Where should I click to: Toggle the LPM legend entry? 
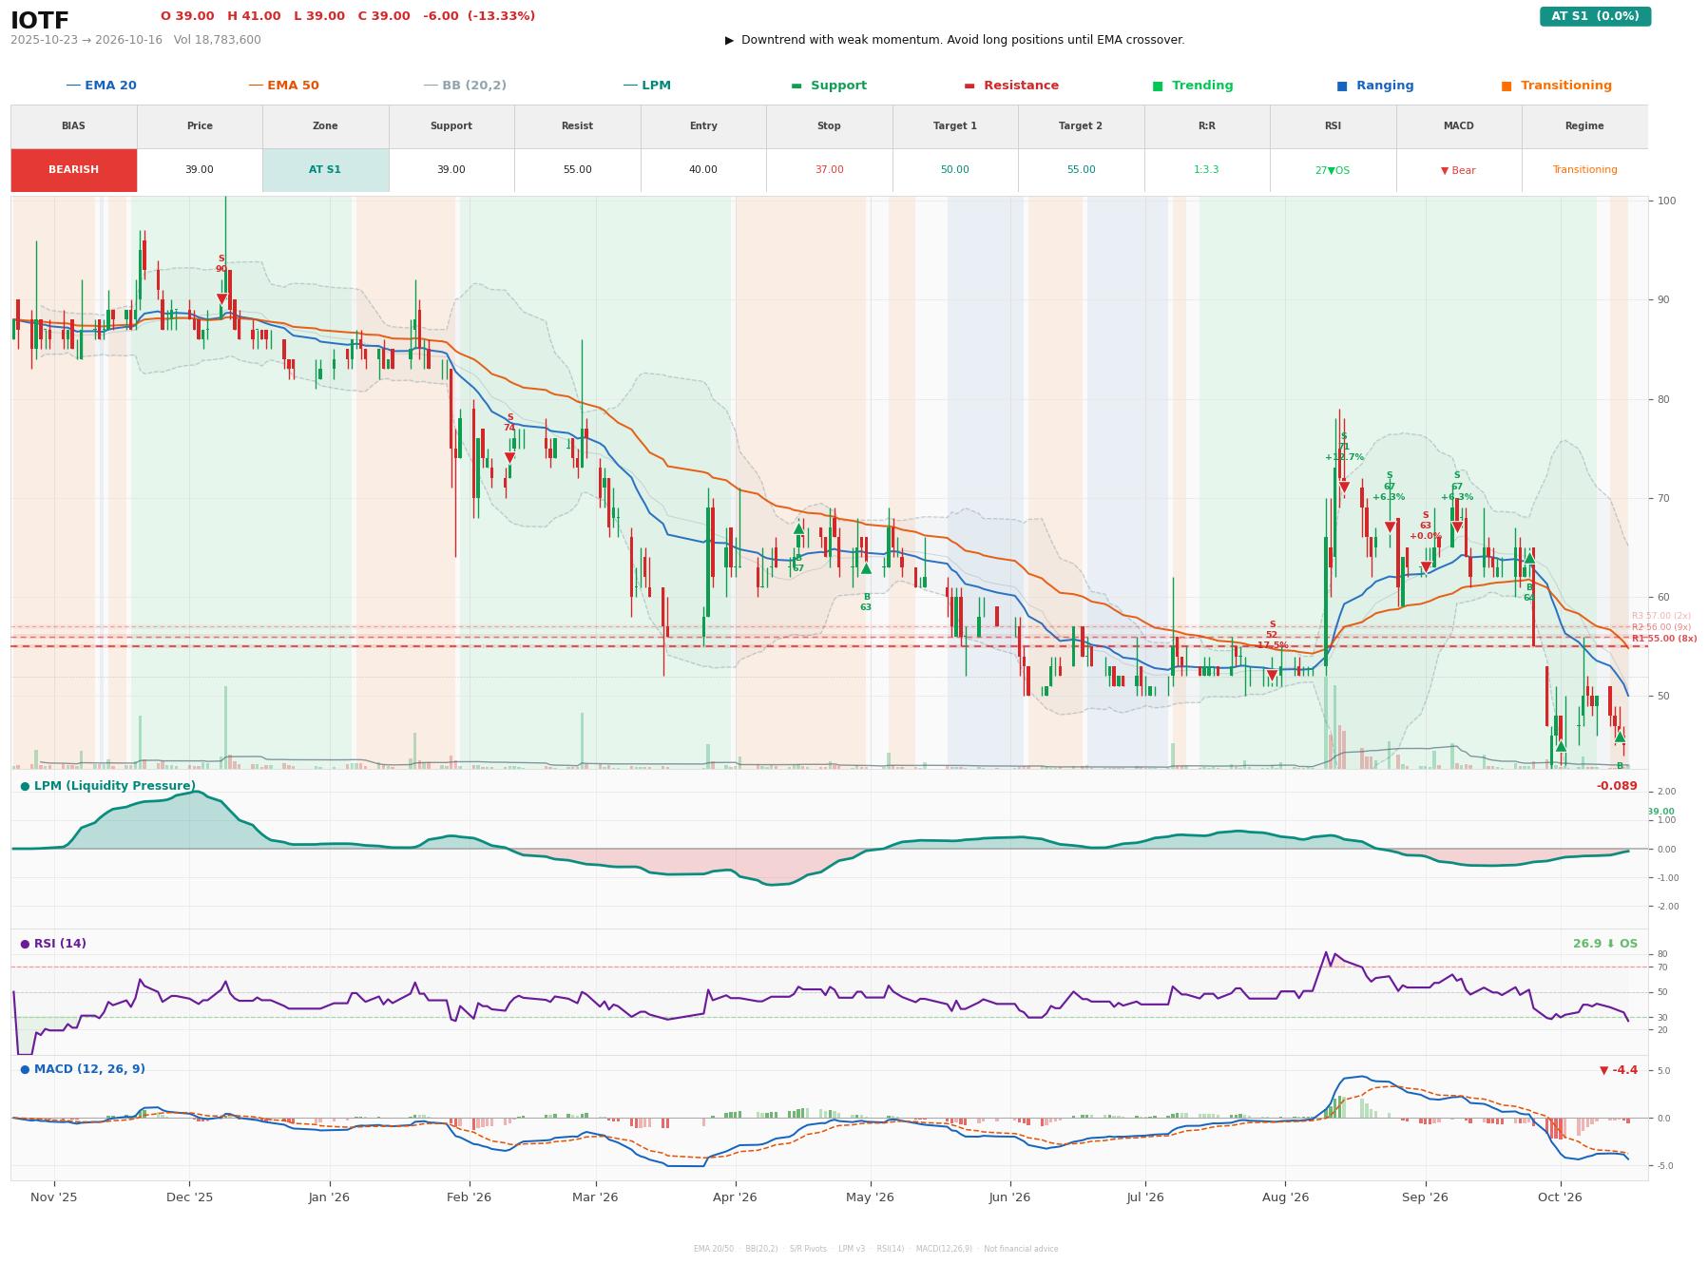(x=646, y=86)
